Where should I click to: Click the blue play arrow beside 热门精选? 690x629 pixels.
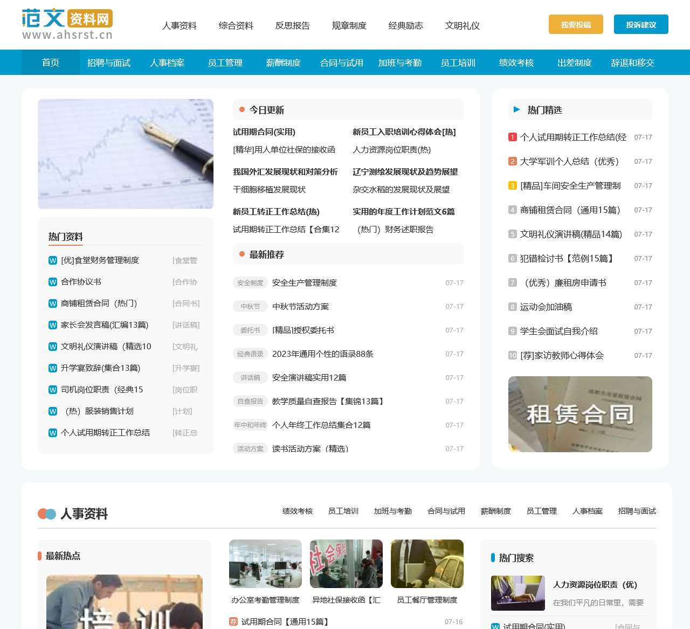click(x=516, y=110)
